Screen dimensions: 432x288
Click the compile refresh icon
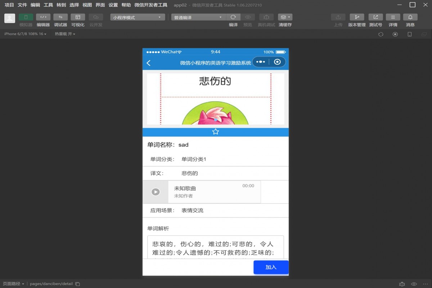(x=233, y=17)
